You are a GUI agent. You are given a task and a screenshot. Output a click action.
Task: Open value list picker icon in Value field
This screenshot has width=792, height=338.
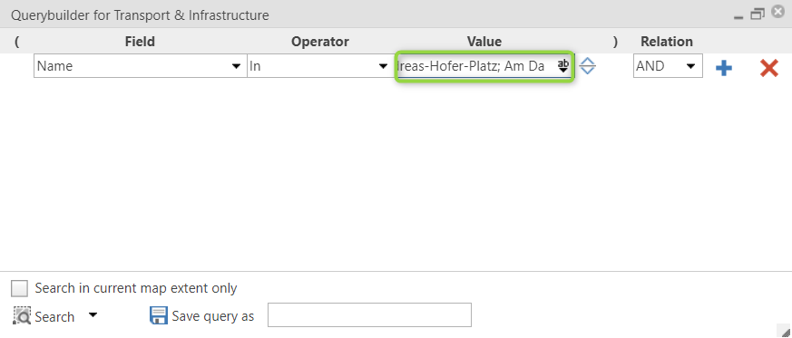click(562, 66)
